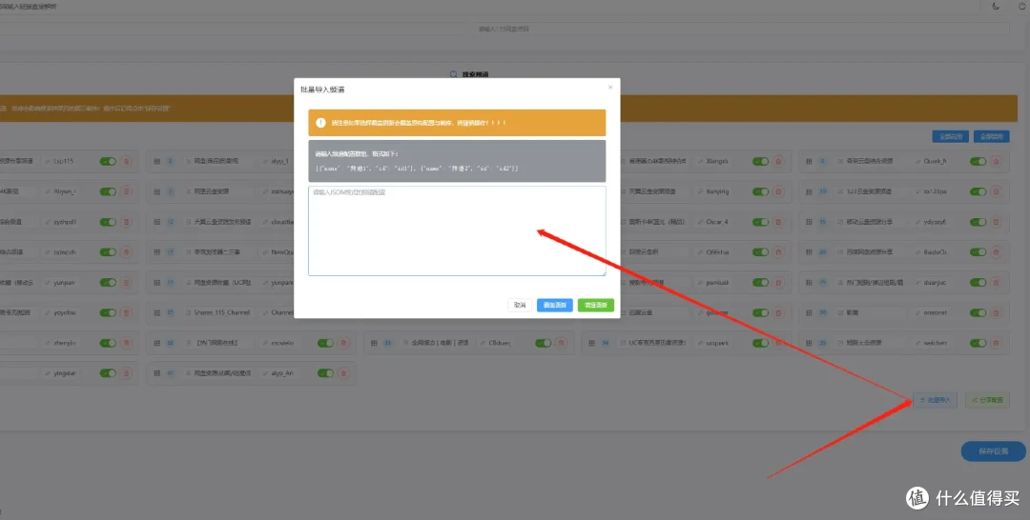Toggle the ucquark channel switch
Screen dimensions: 1030x520
click(x=760, y=343)
